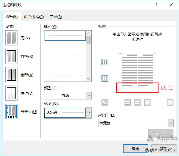Choose the long dashed line style
Screen dimensions: 179x156
point(65,66)
